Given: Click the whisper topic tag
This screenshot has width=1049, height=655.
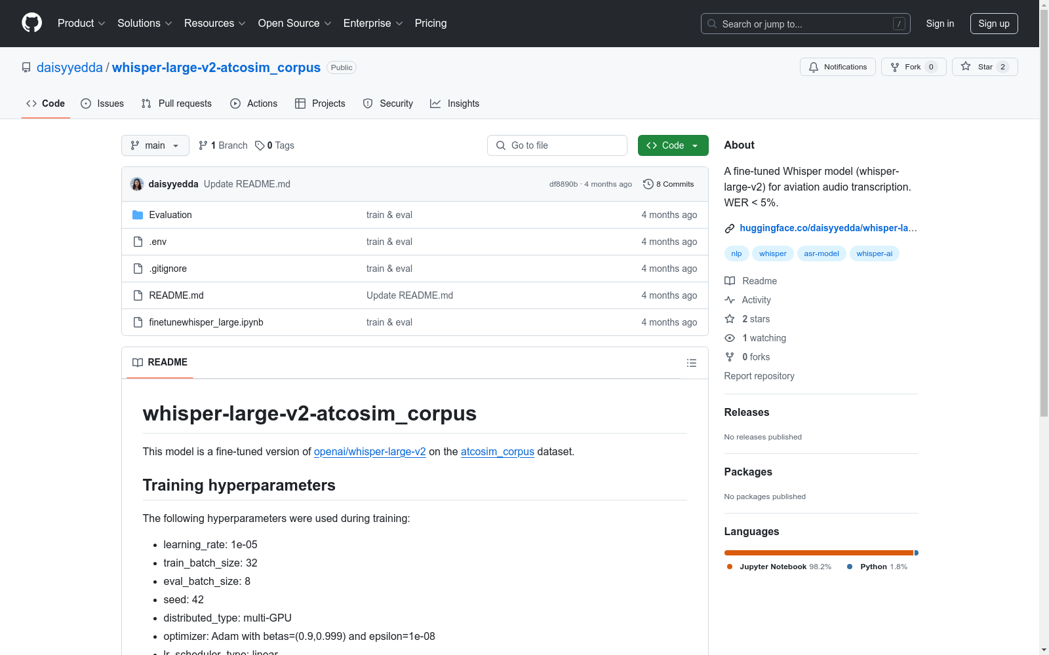Looking at the screenshot, I should [x=773, y=253].
